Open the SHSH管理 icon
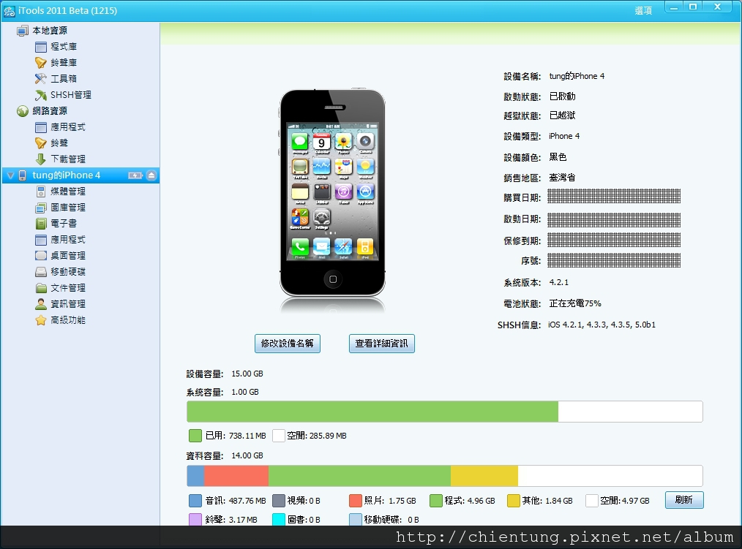Screen dimensions: 742x549 pos(41,95)
